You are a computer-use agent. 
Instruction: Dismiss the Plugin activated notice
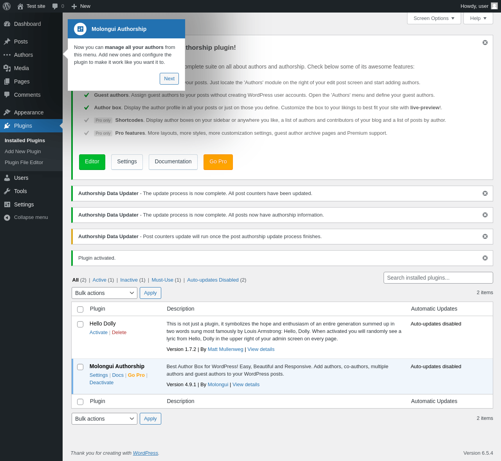pos(485,258)
